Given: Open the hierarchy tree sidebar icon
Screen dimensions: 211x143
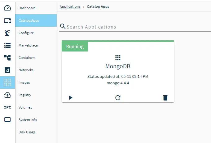Looking at the screenshot, I should pos(7,58).
